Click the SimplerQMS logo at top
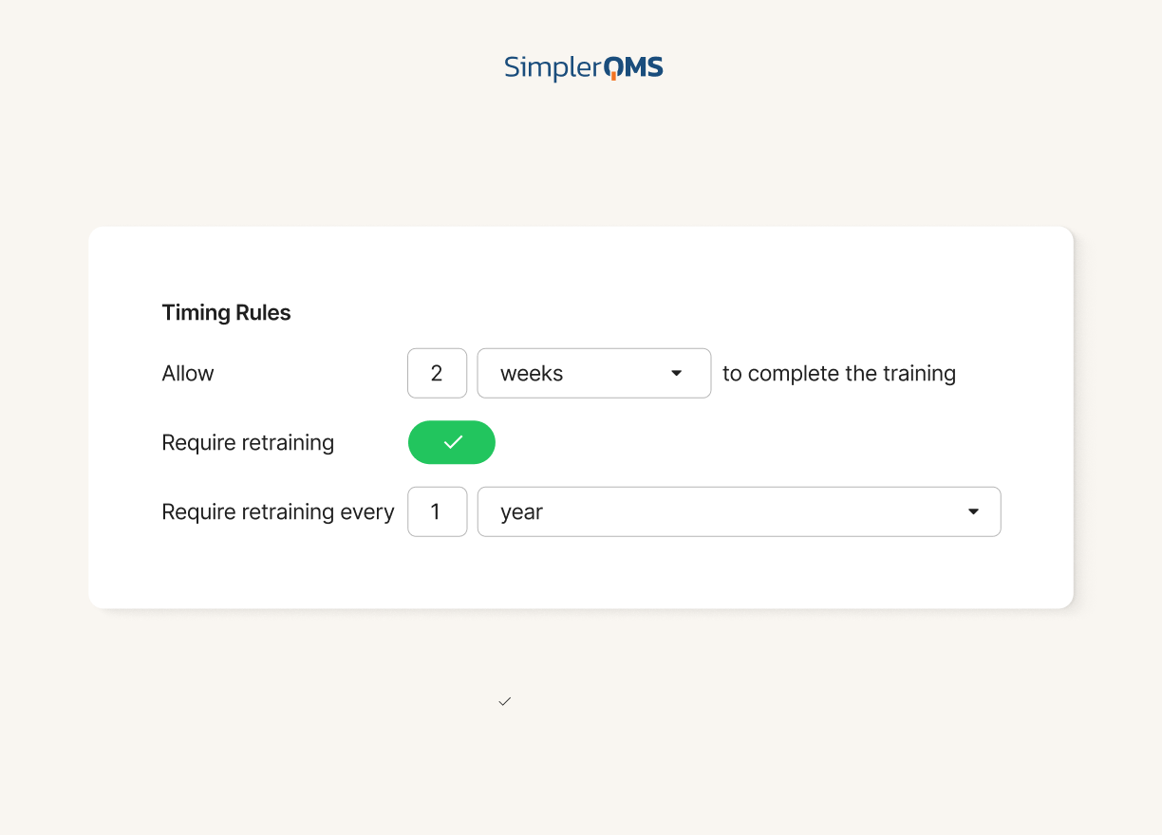 pos(583,68)
